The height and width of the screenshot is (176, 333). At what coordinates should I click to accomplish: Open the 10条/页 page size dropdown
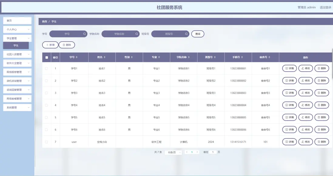(173, 152)
